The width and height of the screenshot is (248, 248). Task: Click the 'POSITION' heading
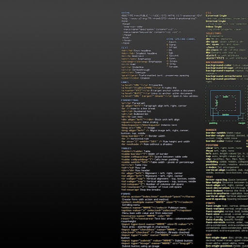[212, 145]
